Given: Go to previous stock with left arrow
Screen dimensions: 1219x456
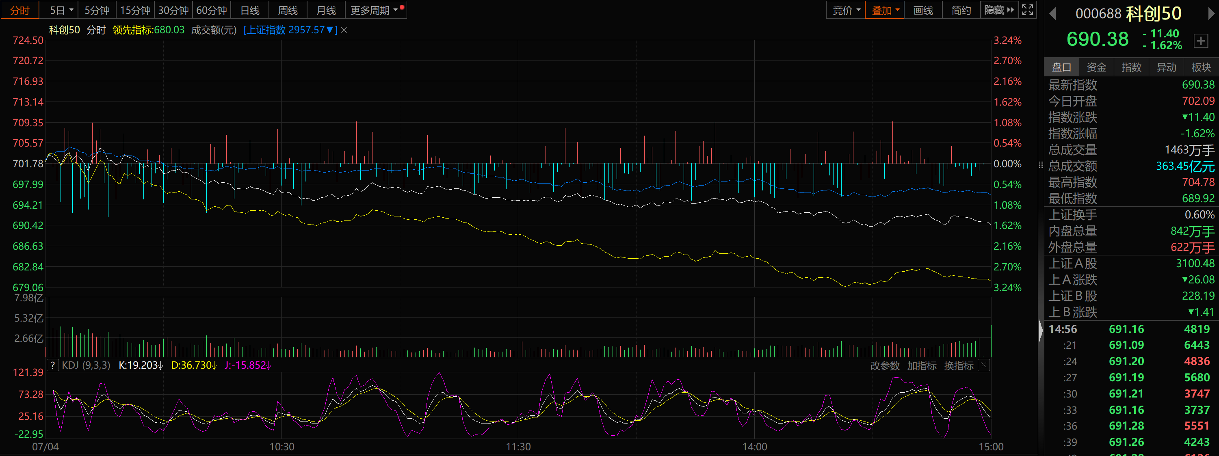Looking at the screenshot, I should coord(1052,14).
